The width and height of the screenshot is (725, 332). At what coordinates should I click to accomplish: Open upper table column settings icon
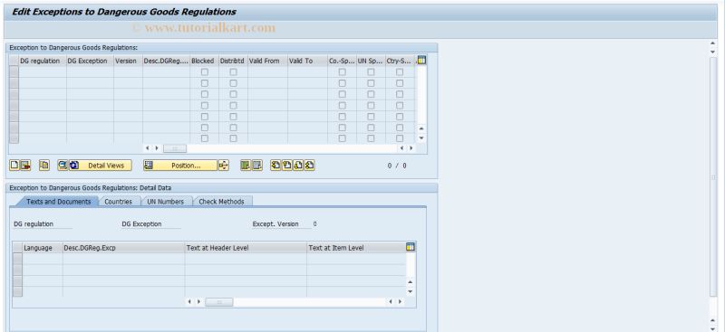(421, 60)
